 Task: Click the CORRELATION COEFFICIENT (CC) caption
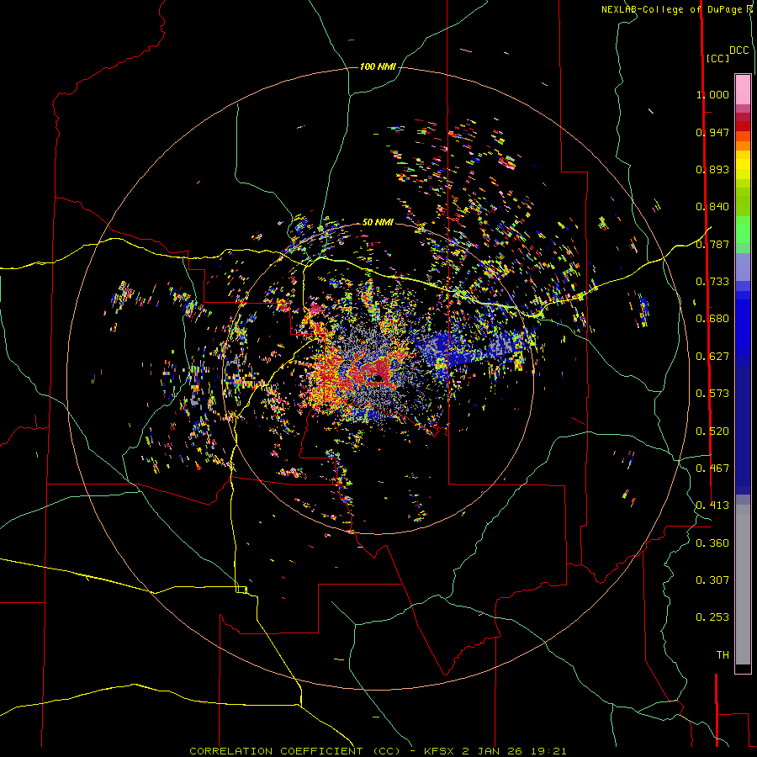click(294, 751)
